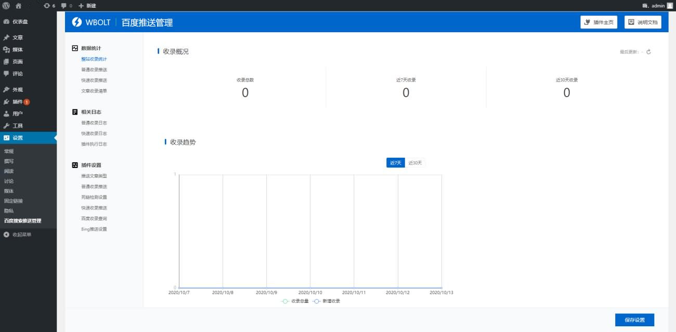Open 媒体 under the 设置 submenu
Viewport: 676px width, 332px height.
tap(9, 191)
